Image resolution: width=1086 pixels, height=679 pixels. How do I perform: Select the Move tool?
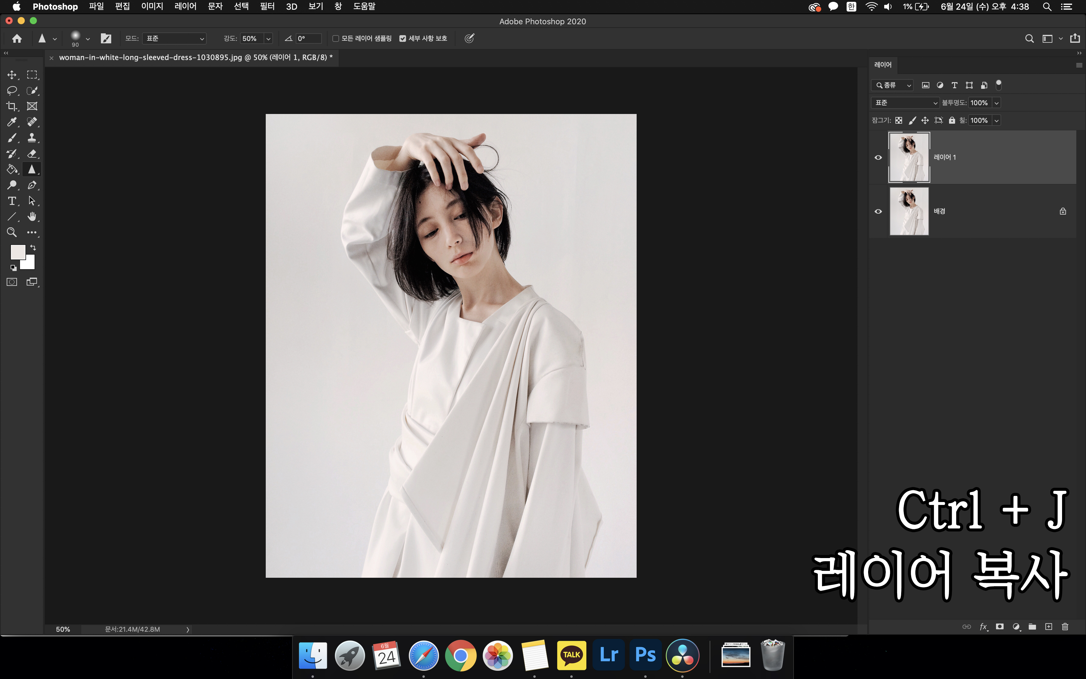12,75
